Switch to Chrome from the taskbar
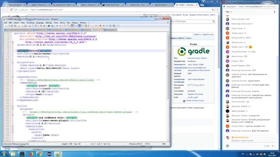This screenshot has height=157, width=280. (40, 154)
